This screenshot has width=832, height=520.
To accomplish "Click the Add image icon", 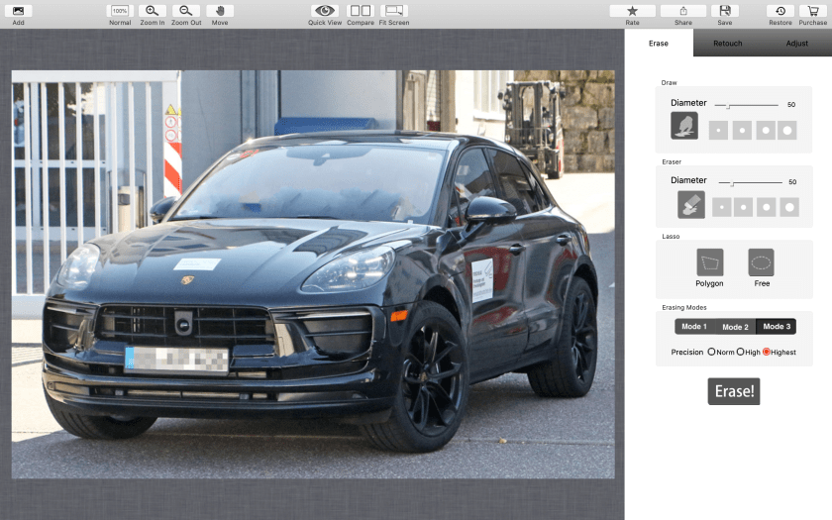I will (x=18, y=11).
